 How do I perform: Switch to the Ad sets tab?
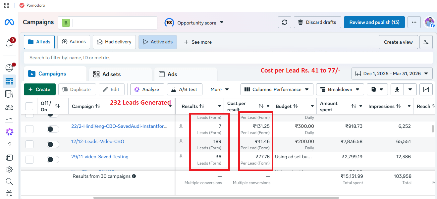(120, 74)
